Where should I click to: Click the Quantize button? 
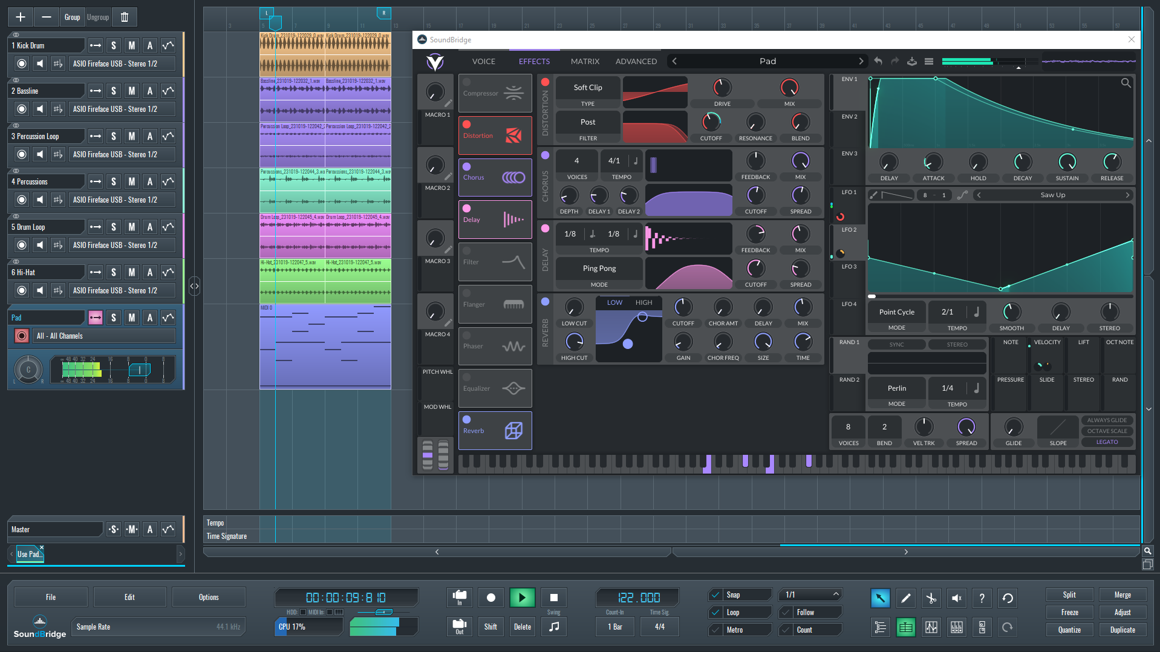1069,630
